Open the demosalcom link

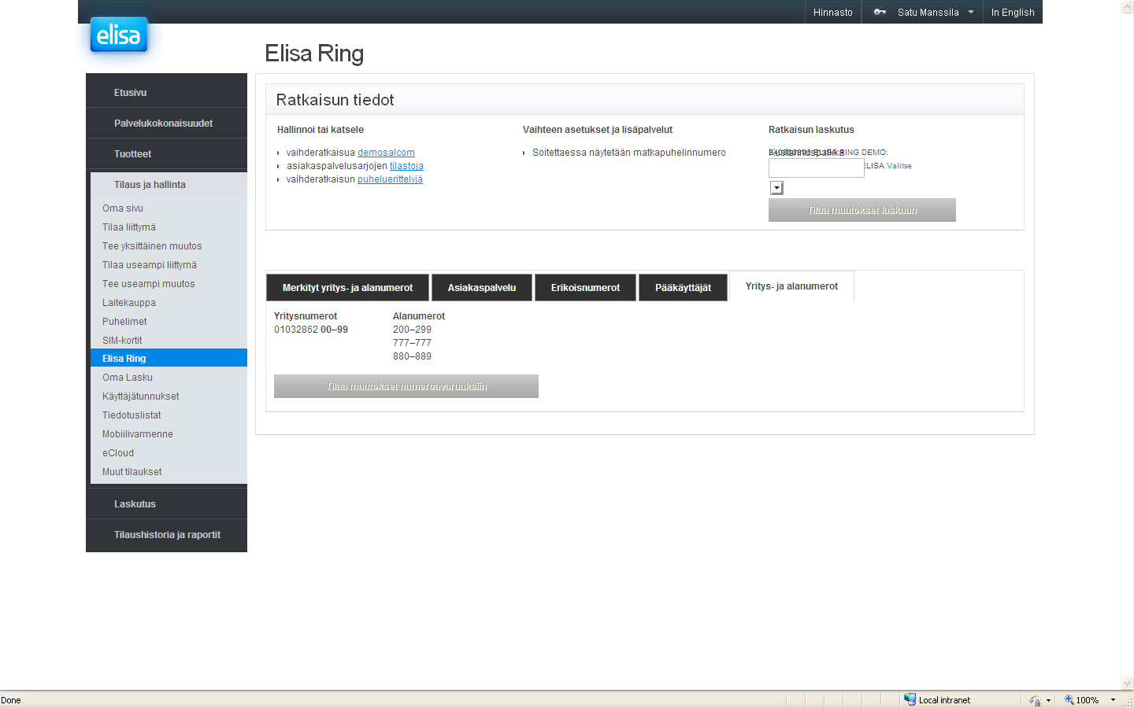click(x=386, y=153)
